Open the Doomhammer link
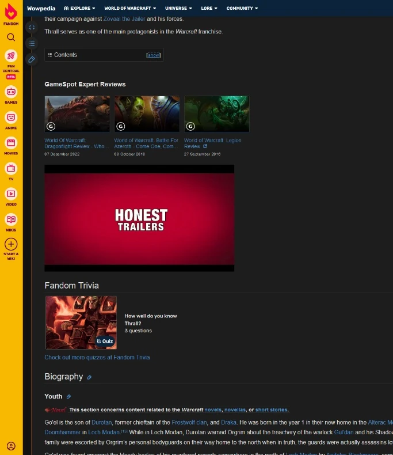Viewport: 393px width, 455px height. pyautogui.click(x=62, y=432)
